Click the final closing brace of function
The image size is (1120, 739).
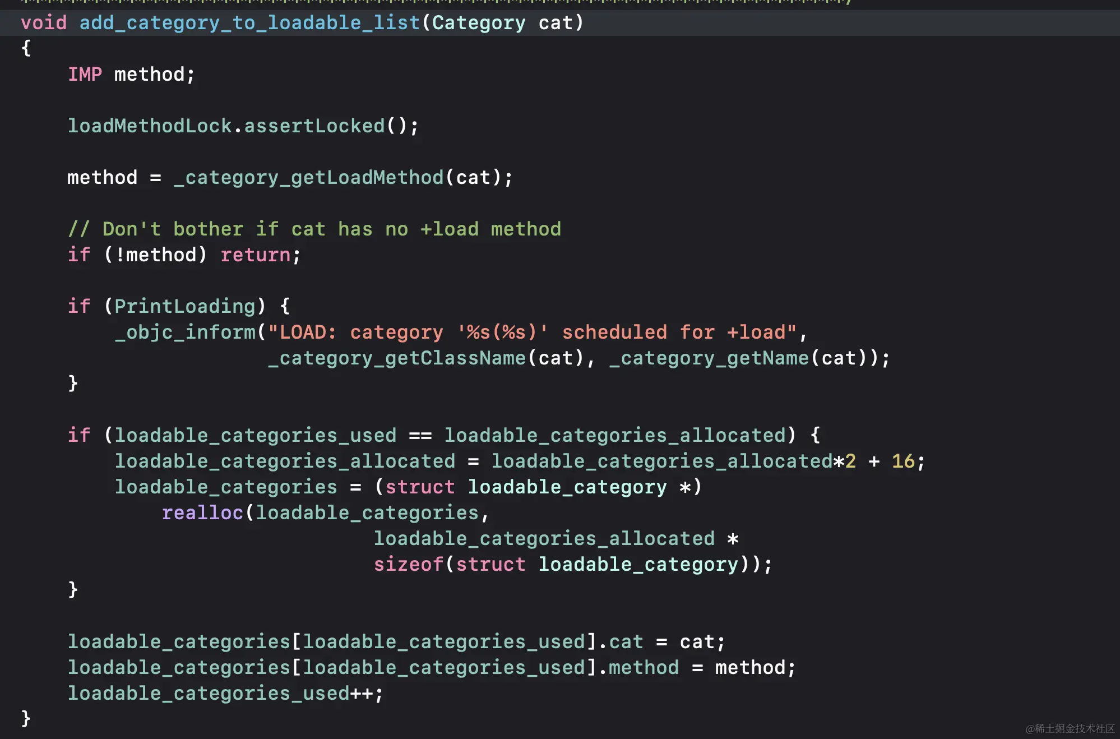point(26,718)
